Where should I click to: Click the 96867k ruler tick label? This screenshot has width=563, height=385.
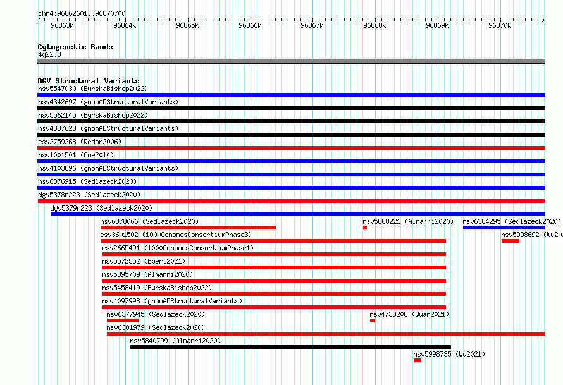click(x=312, y=25)
